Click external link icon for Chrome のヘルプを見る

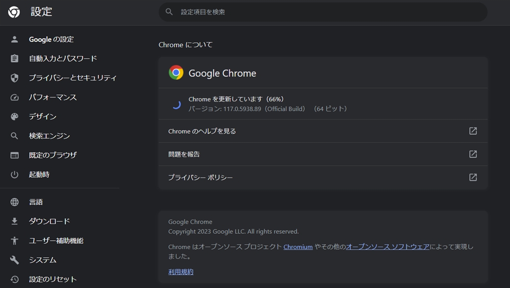pos(473,131)
